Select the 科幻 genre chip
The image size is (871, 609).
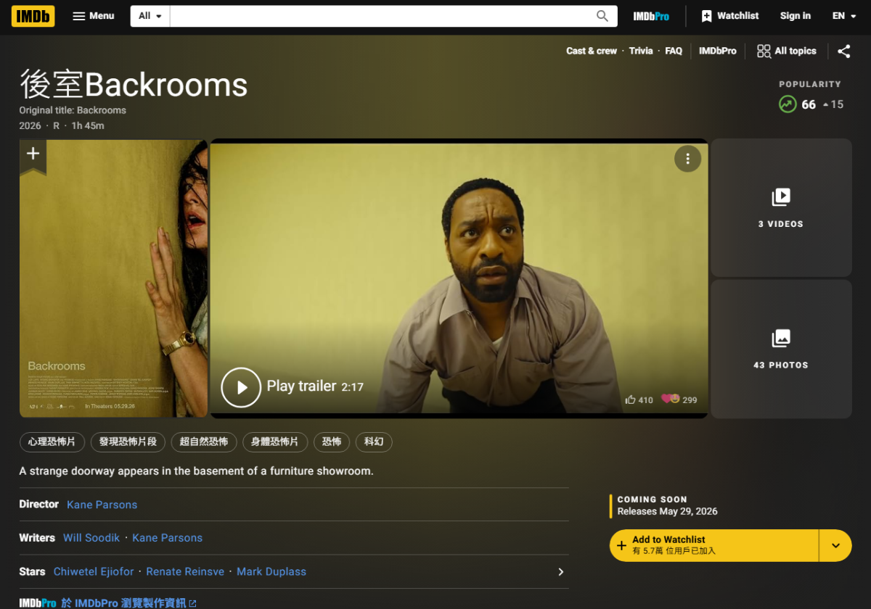(x=374, y=442)
